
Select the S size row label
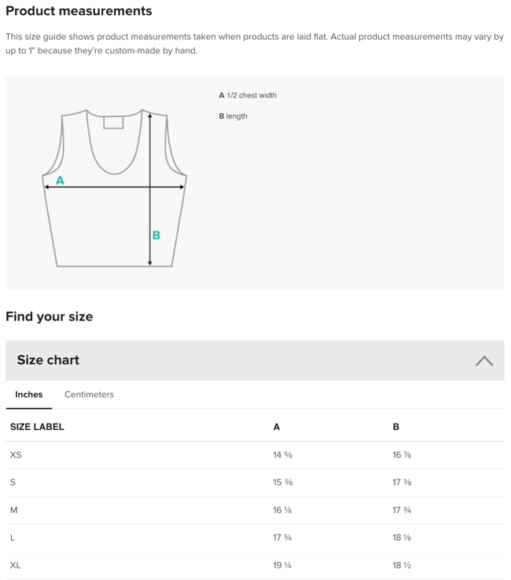click(13, 483)
